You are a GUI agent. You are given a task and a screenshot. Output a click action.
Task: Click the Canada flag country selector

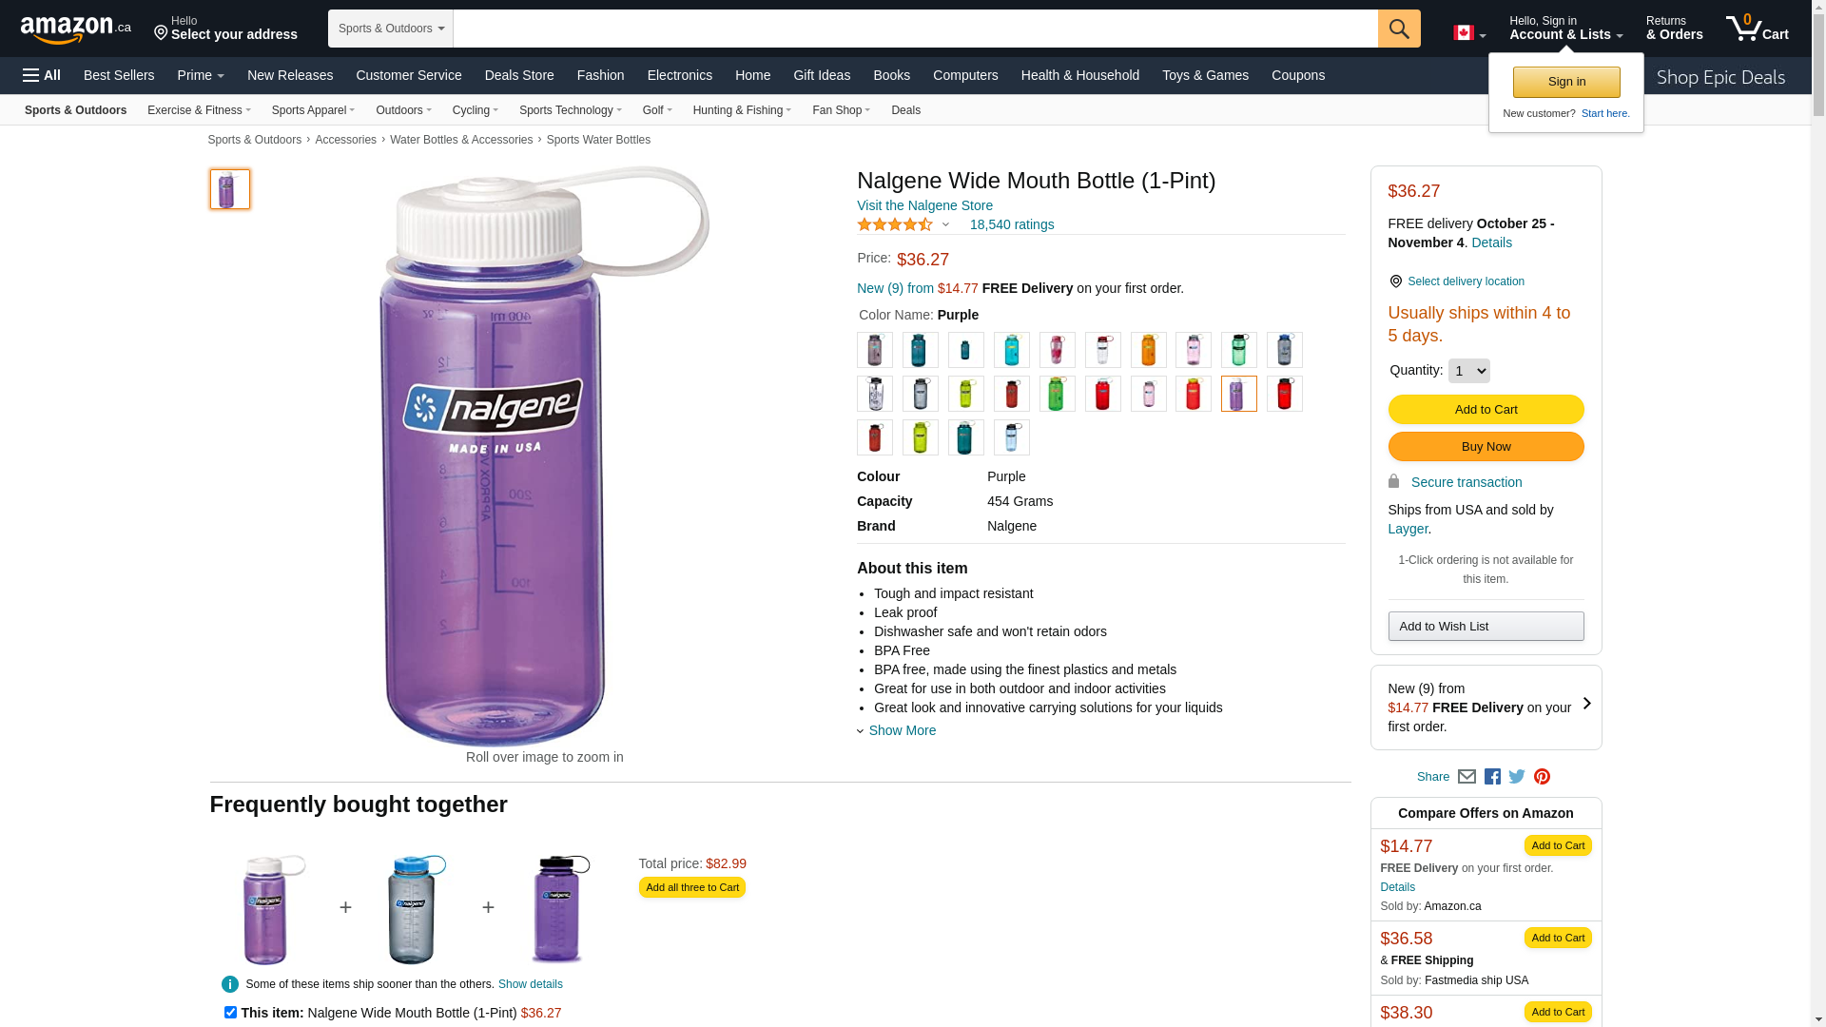[x=1469, y=33]
